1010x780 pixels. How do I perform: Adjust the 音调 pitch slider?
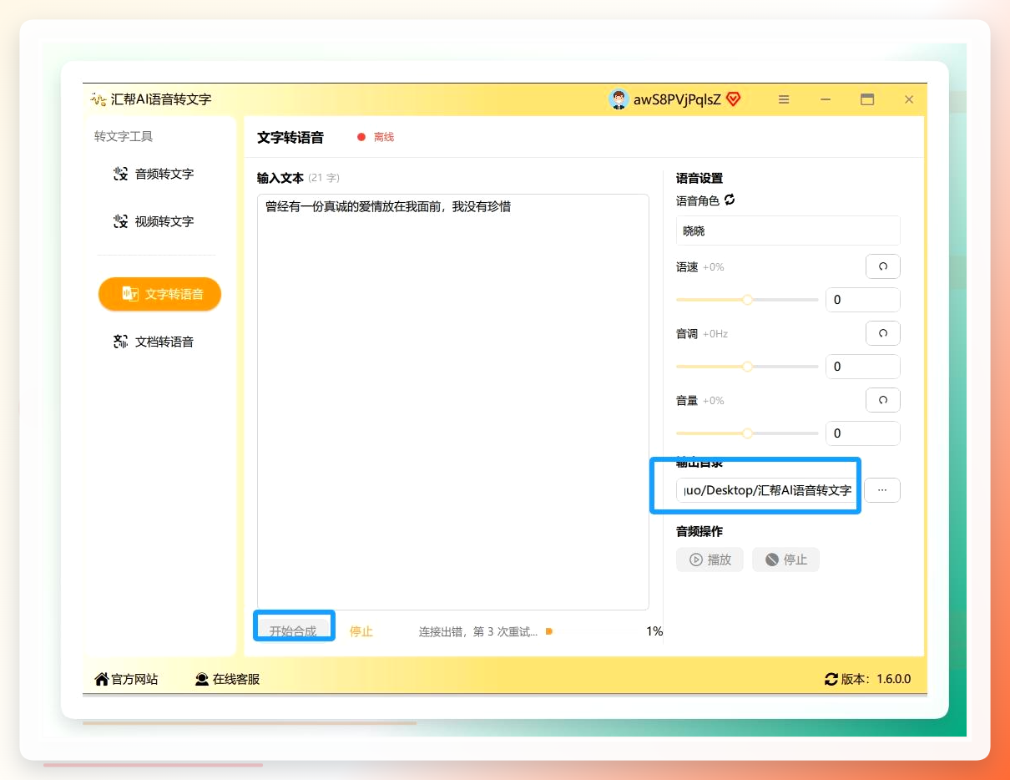[x=747, y=367]
